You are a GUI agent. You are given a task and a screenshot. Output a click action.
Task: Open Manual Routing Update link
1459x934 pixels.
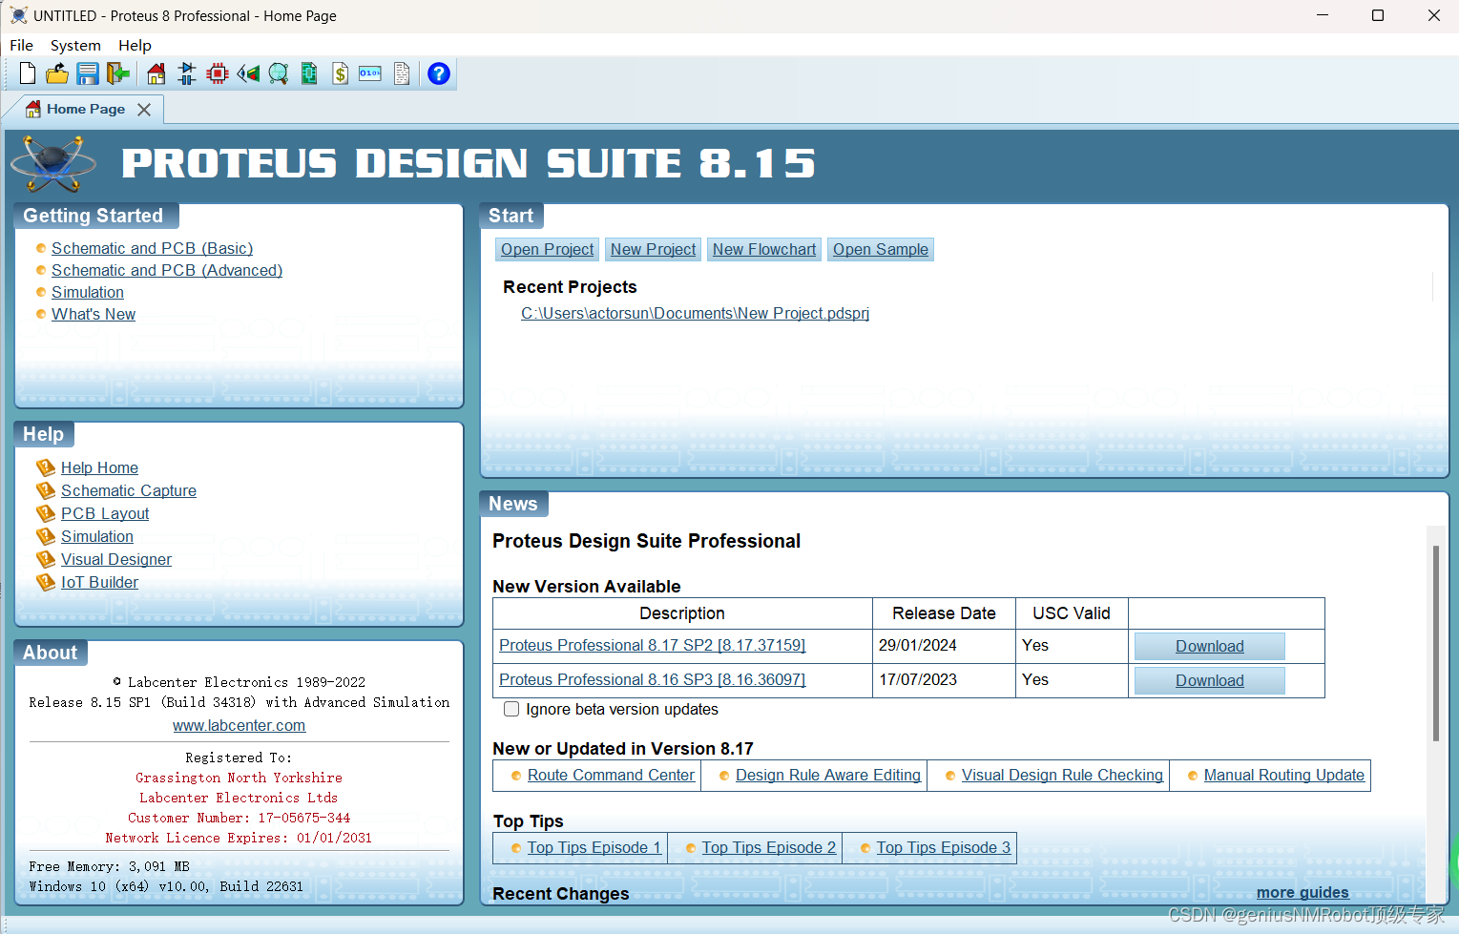click(1283, 775)
